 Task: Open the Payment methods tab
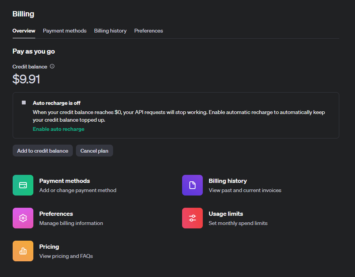click(x=65, y=31)
